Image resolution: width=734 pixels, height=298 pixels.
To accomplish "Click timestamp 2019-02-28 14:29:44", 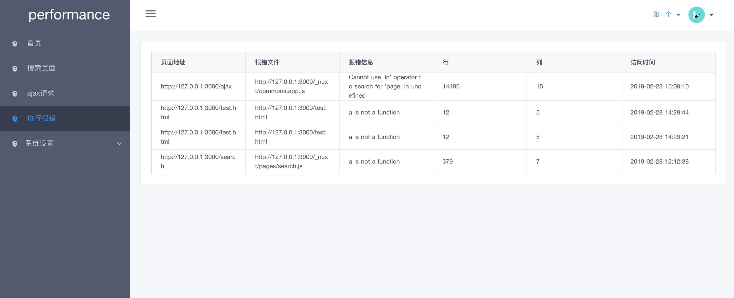I will [x=659, y=113].
